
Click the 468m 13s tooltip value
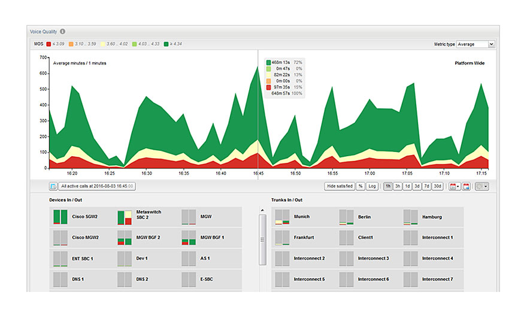(281, 62)
